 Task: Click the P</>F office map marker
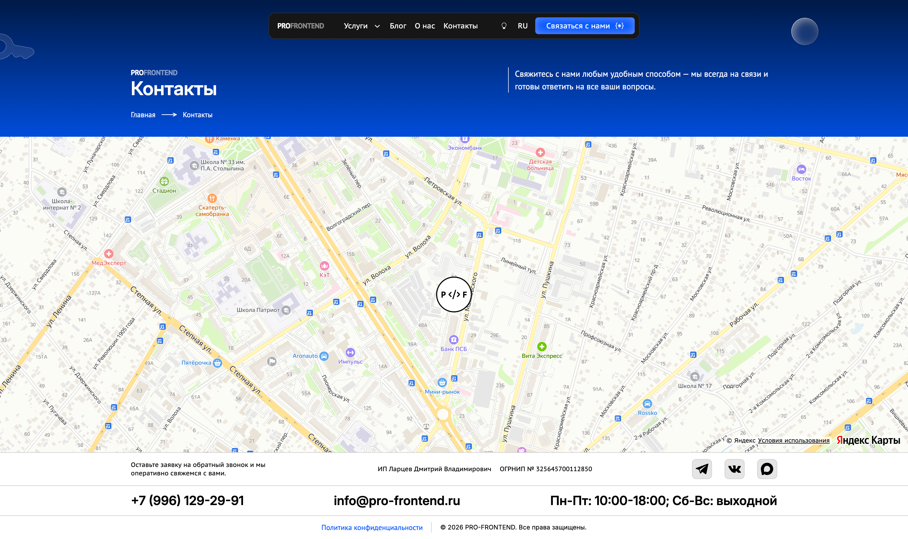(454, 294)
